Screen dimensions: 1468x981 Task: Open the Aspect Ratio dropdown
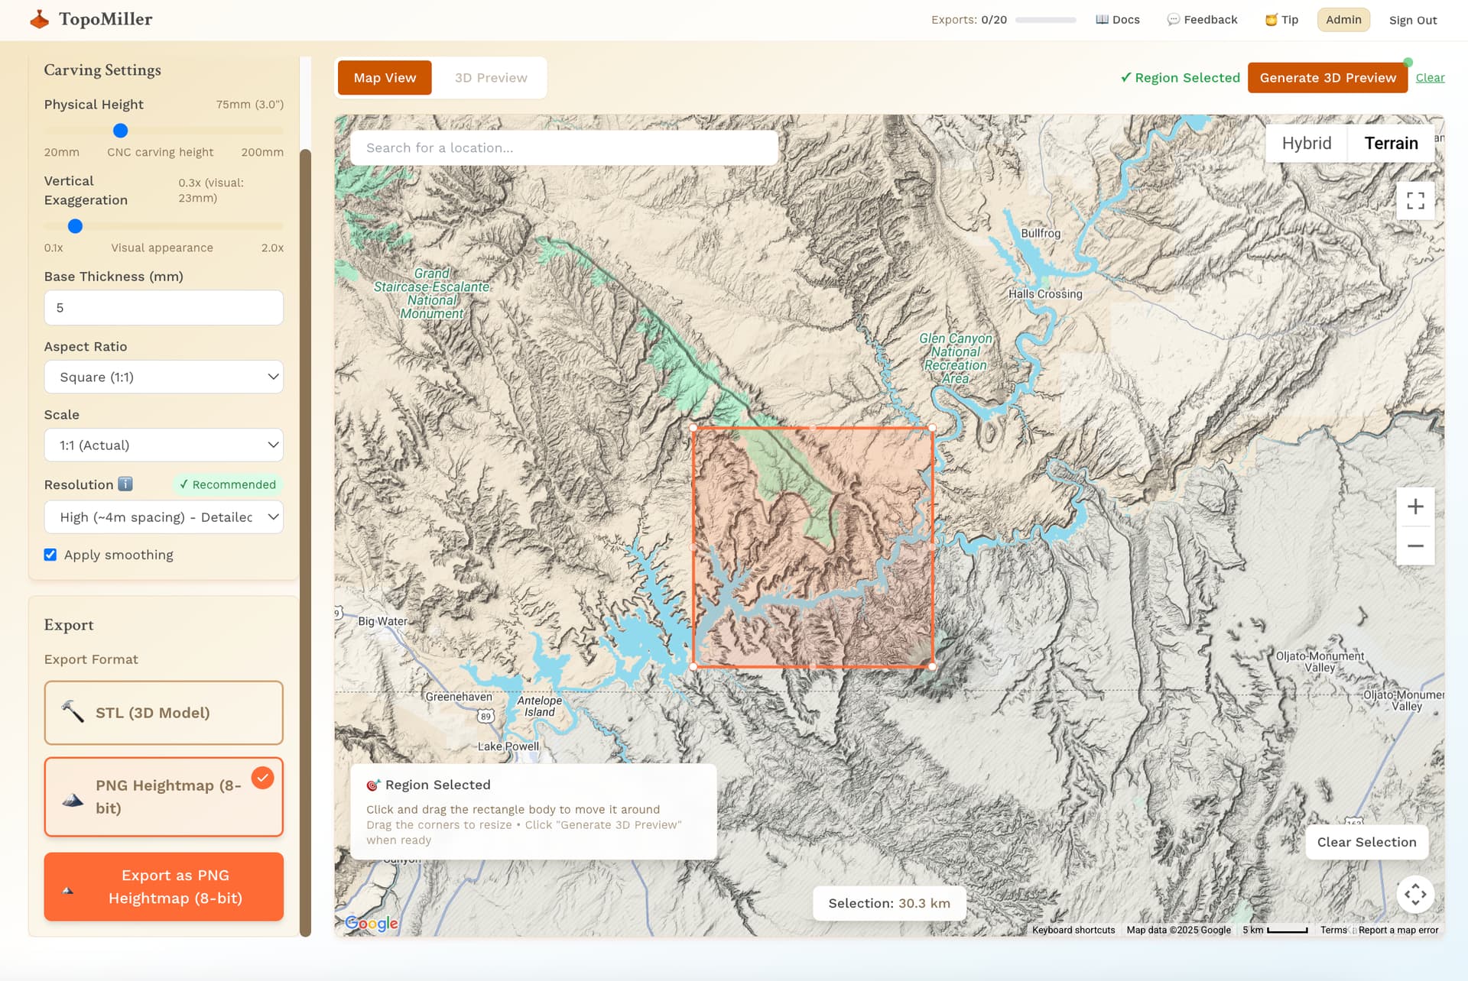pos(164,377)
